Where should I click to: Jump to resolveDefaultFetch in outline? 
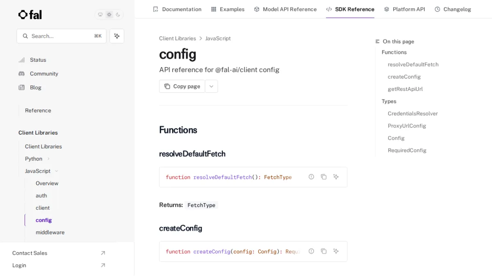pos(413,65)
